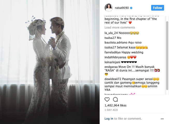The height and width of the screenshot is (124, 169).
Task: Click the comments scrollbar thumb
Action: pos(167,56)
